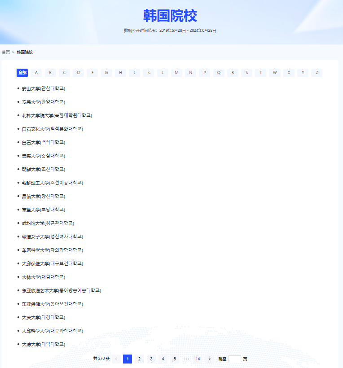Open 安养大学(안양대학교) entry
Screen dimensions: 343x368
44,102
